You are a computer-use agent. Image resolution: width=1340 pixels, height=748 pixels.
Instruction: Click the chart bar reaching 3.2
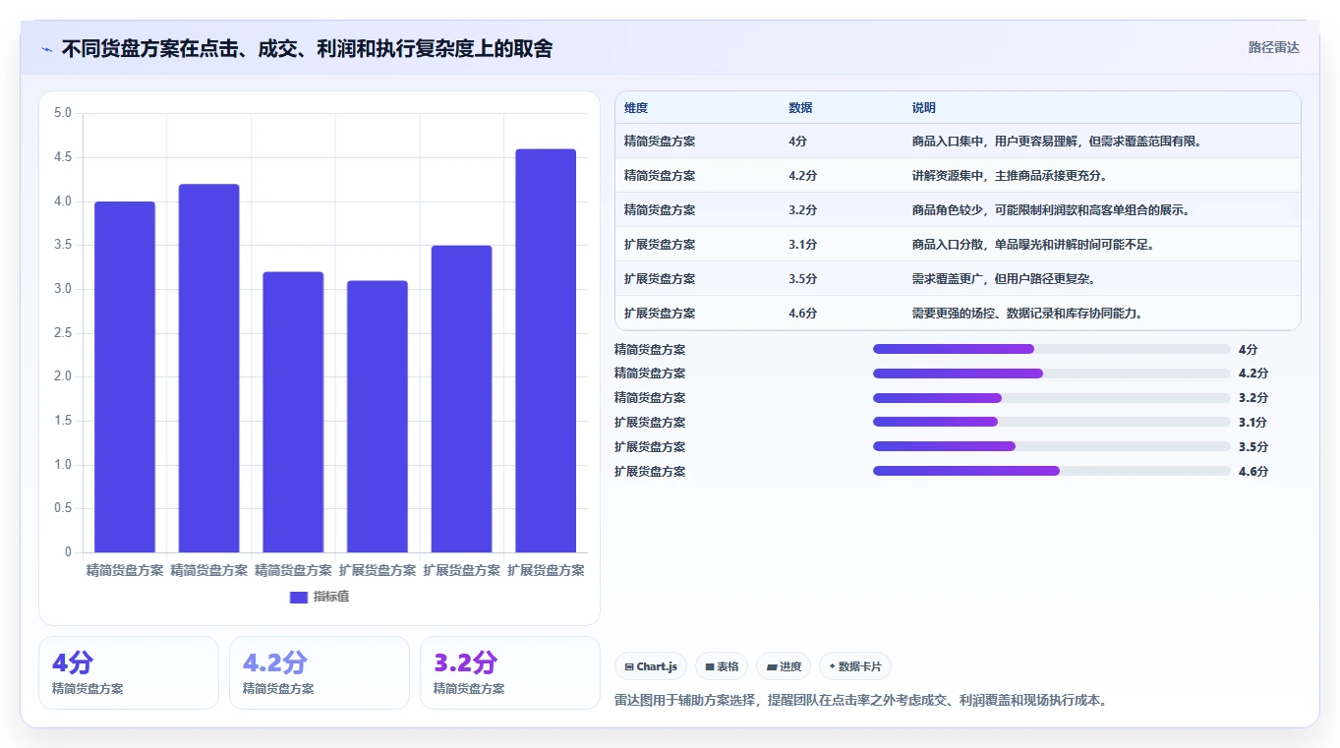tap(293, 412)
